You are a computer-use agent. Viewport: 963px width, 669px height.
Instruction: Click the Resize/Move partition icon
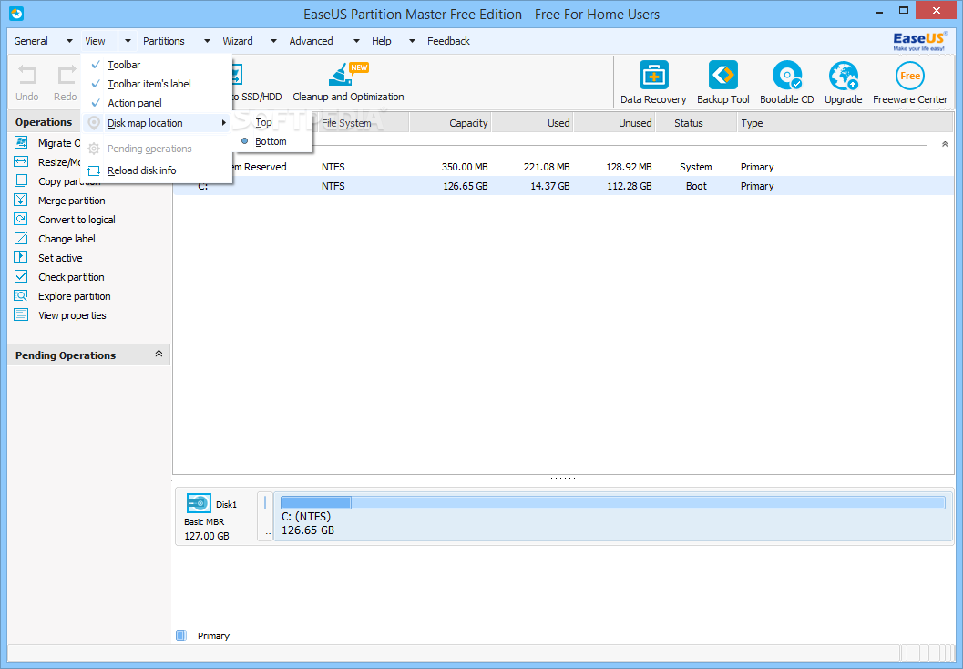tap(21, 161)
